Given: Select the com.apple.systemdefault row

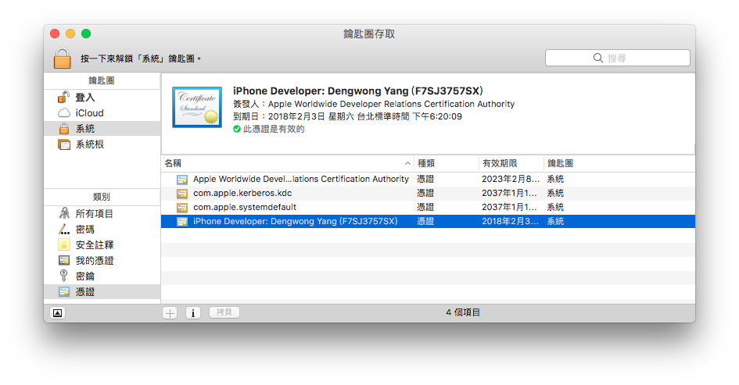Looking at the screenshot, I should tap(428, 207).
